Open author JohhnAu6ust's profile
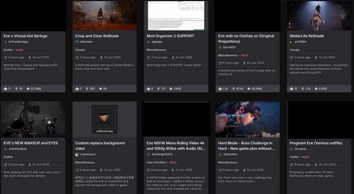The height and width of the screenshot is (194, 354). click(x=17, y=149)
